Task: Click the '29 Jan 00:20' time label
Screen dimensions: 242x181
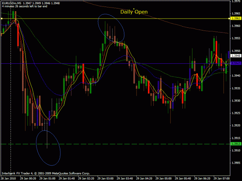Action: 28,179
